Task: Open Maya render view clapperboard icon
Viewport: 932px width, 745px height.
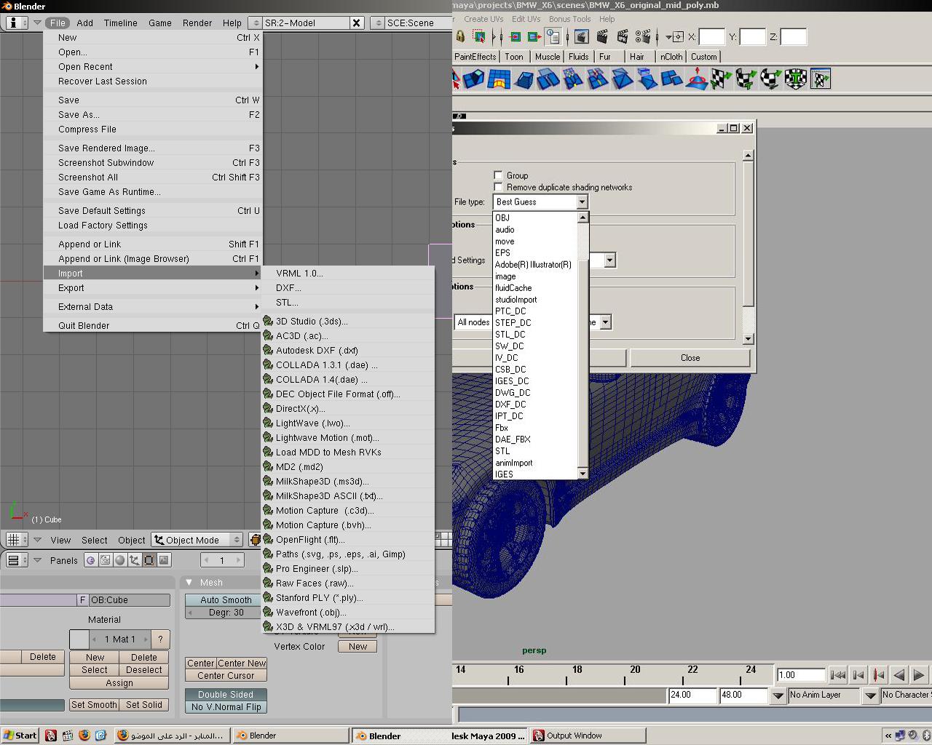Action: click(x=581, y=36)
